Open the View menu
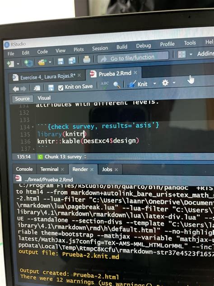 coord(60,51)
